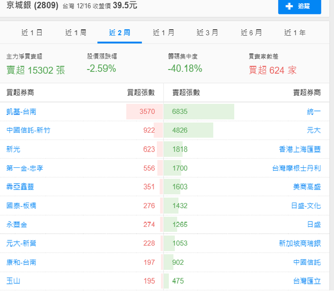Image resolution: width=334 pixels, height=300 pixels.
Task: Open seller broker link 美商高盛
Action: click(x=307, y=187)
